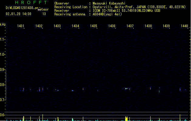This screenshot has height=121, width=191.
Task: Click the date stamp 02.01.28 14:30
Action: click(19, 14)
